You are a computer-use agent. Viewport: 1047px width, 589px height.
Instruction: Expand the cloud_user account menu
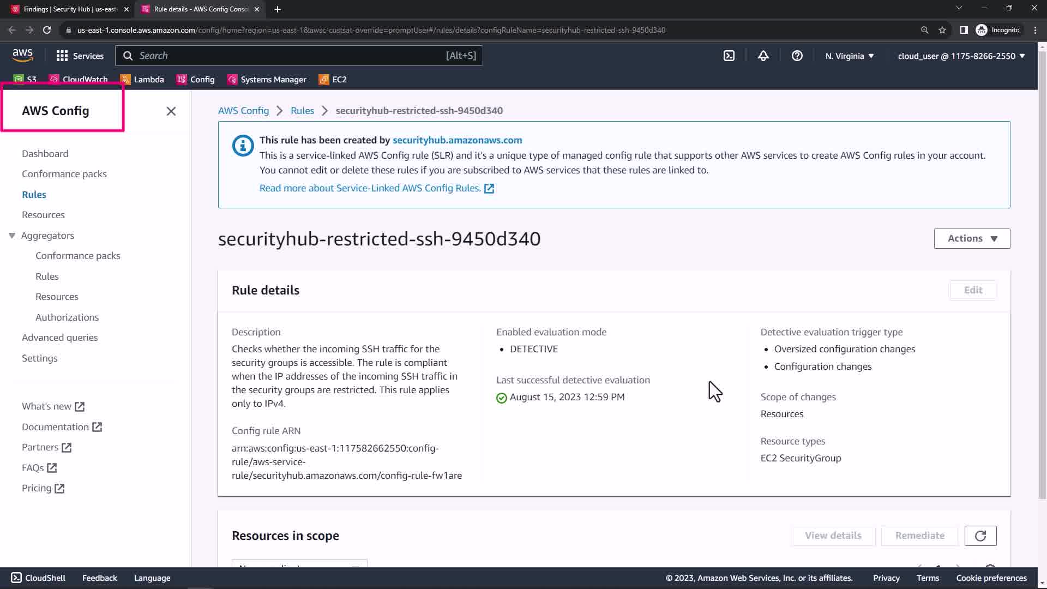(x=961, y=56)
